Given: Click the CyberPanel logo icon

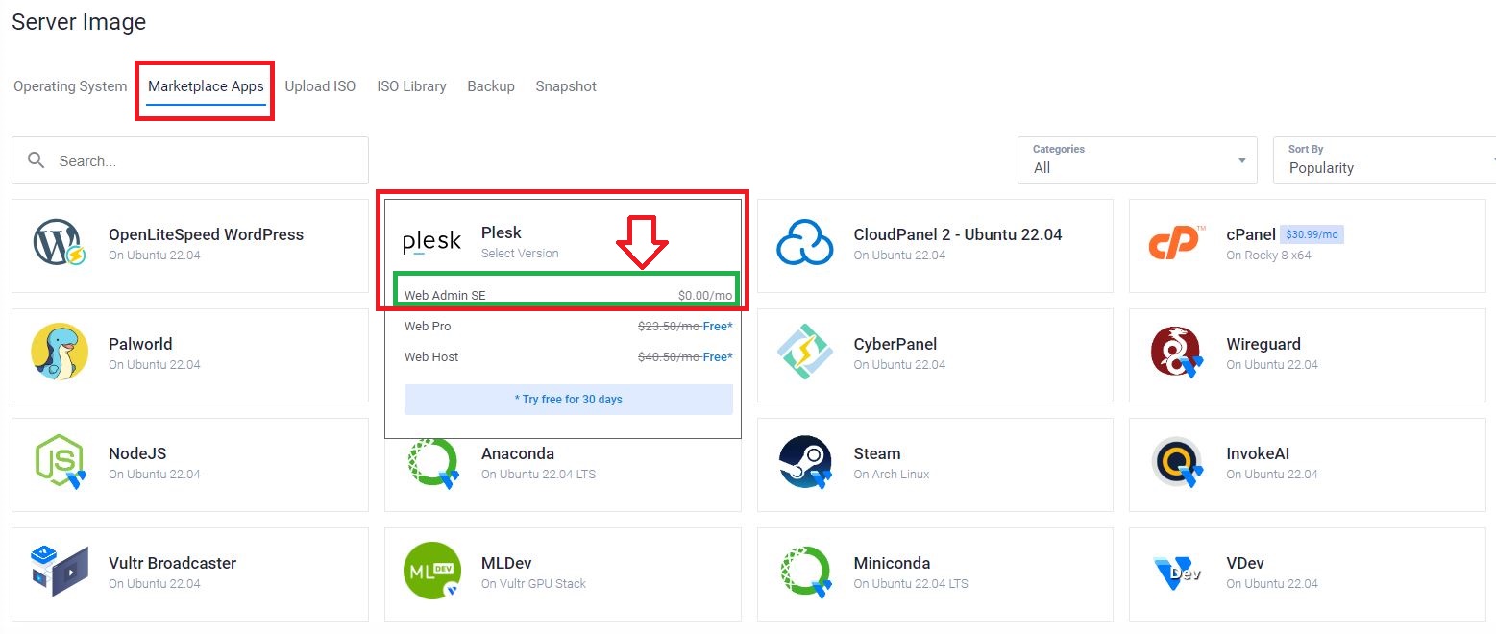Looking at the screenshot, I should point(804,353).
